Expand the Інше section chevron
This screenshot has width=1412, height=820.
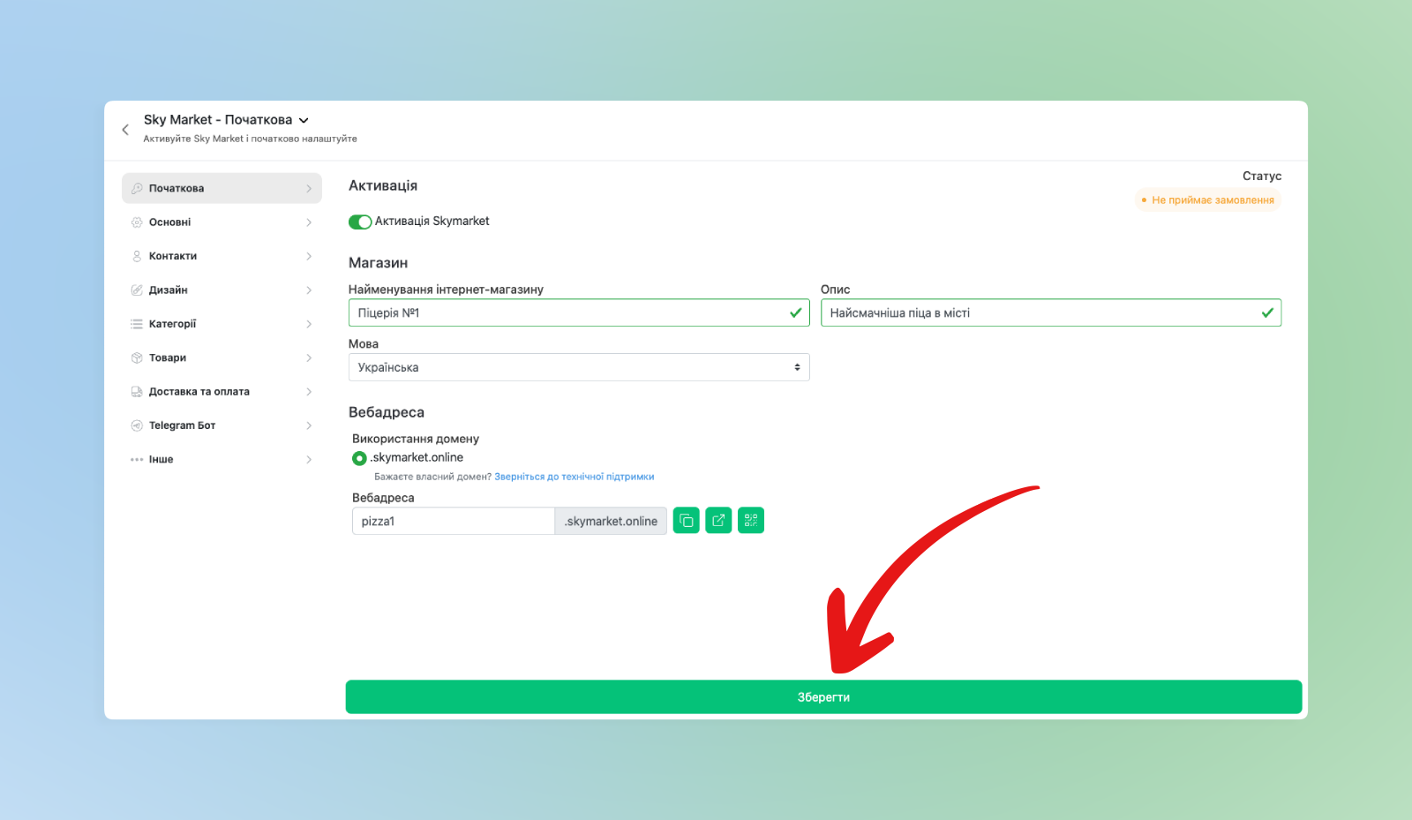coord(309,460)
